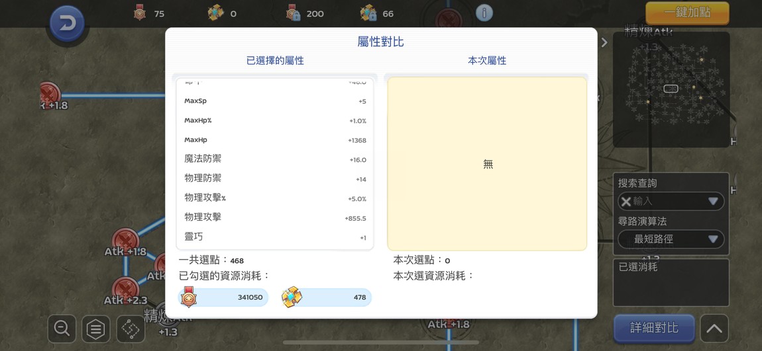Tap the path routing diamond icon
This screenshot has height=351, width=762.
click(x=131, y=329)
